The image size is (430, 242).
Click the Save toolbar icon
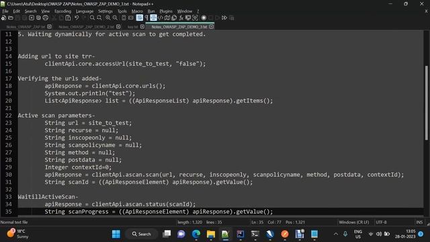tap(17, 18)
